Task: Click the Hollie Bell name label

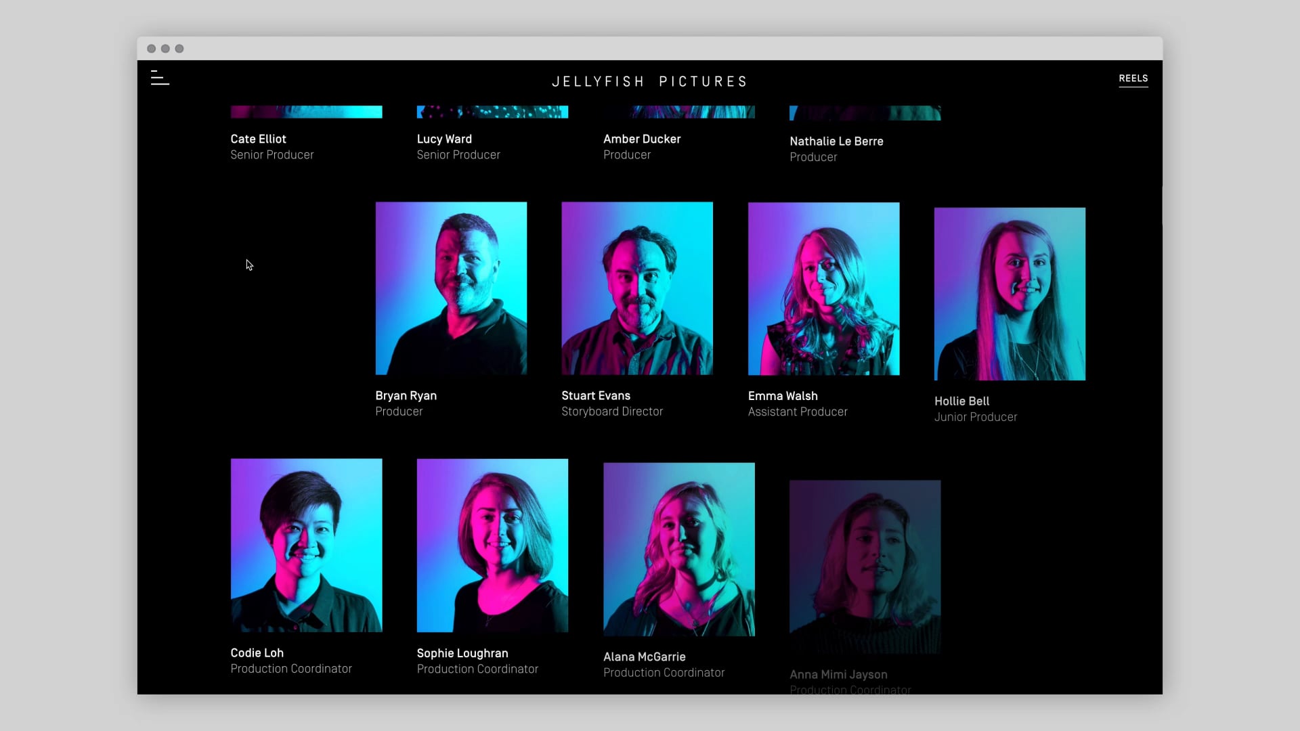Action: point(961,401)
